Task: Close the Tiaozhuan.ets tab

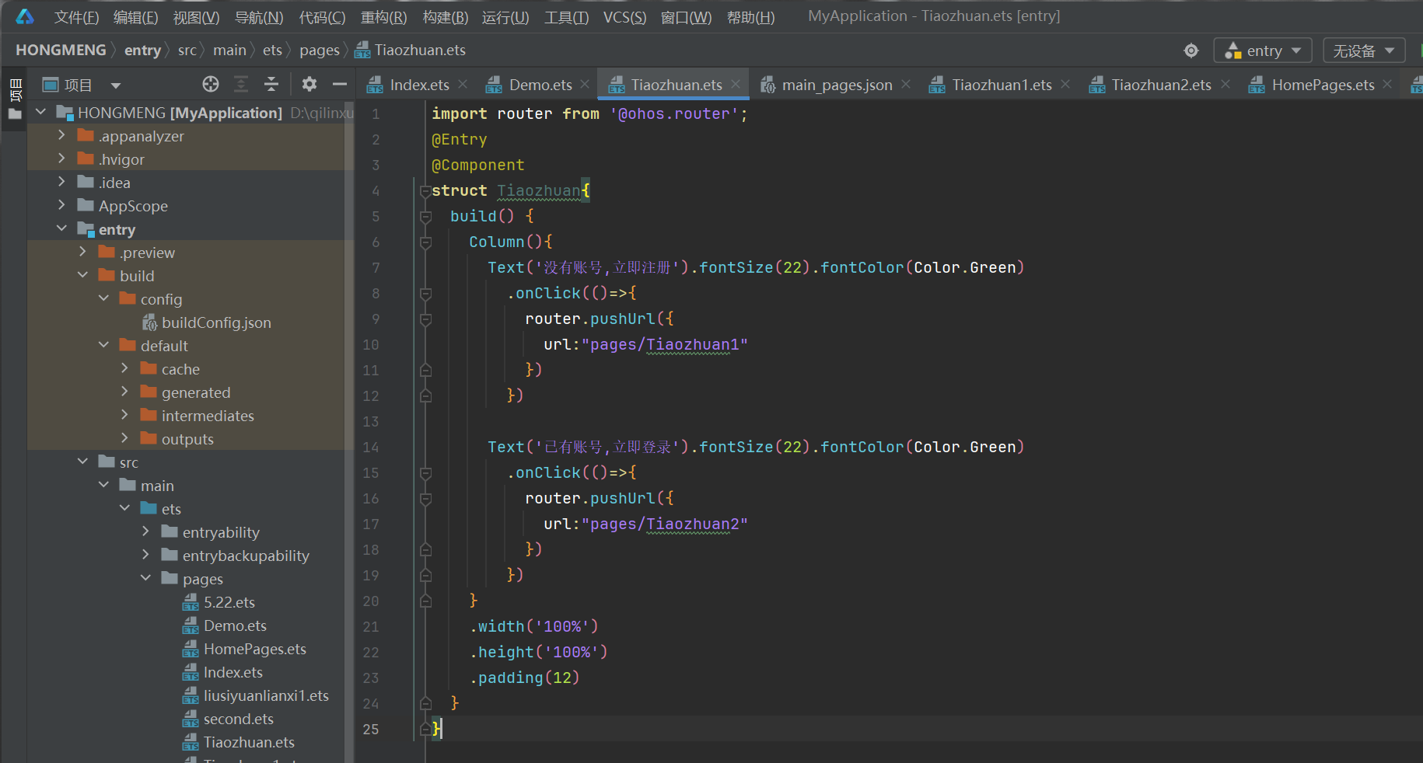Action: click(x=736, y=84)
